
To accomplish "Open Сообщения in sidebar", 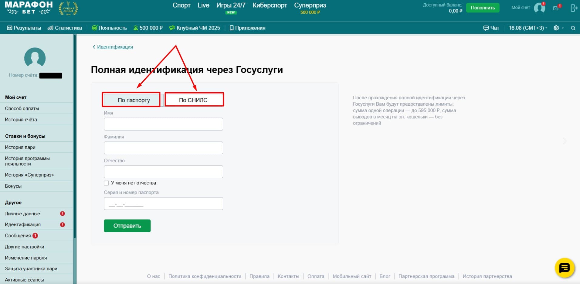I will (36, 236).
